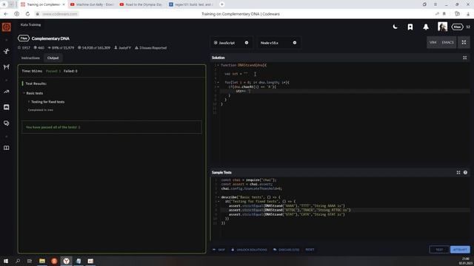This screenshot has height=266, width=474.
Task: Open a new browser tab
Action: (x=222, y=4)
